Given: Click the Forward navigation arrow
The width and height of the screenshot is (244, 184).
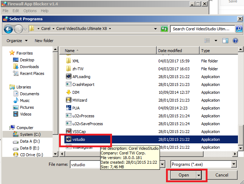Looking at the screenshot, I should tap(18, 29).
